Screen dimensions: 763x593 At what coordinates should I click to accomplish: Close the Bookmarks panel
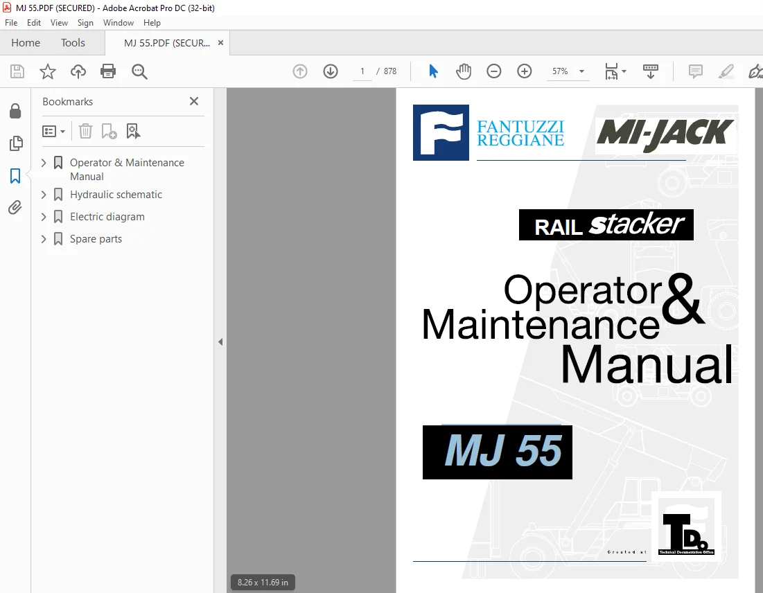193,101
